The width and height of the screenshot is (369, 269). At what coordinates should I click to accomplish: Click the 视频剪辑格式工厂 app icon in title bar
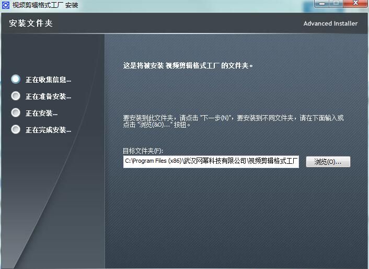click(x=6, y=5)
